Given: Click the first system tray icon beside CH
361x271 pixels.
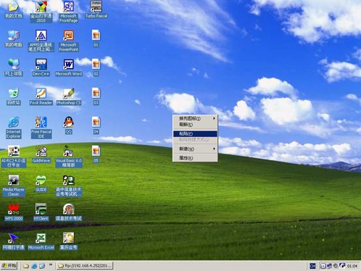Looking at the screenshot, I should (x=323, y=266).
